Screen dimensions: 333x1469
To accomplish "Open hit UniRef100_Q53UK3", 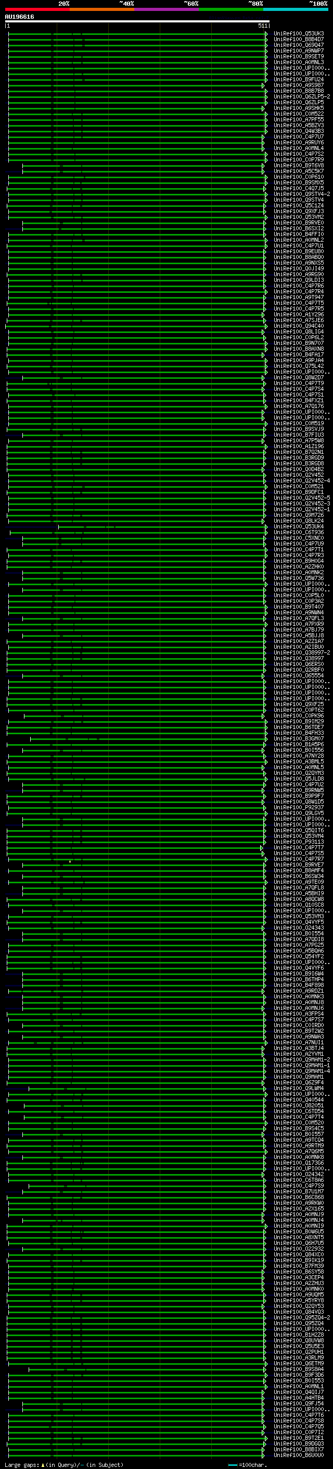I will [x=299, y=34].
